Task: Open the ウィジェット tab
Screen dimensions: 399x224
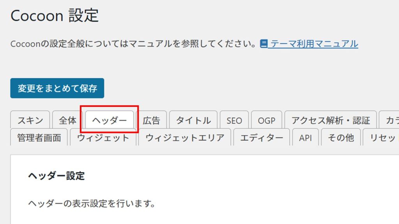Action: point(103,138)
